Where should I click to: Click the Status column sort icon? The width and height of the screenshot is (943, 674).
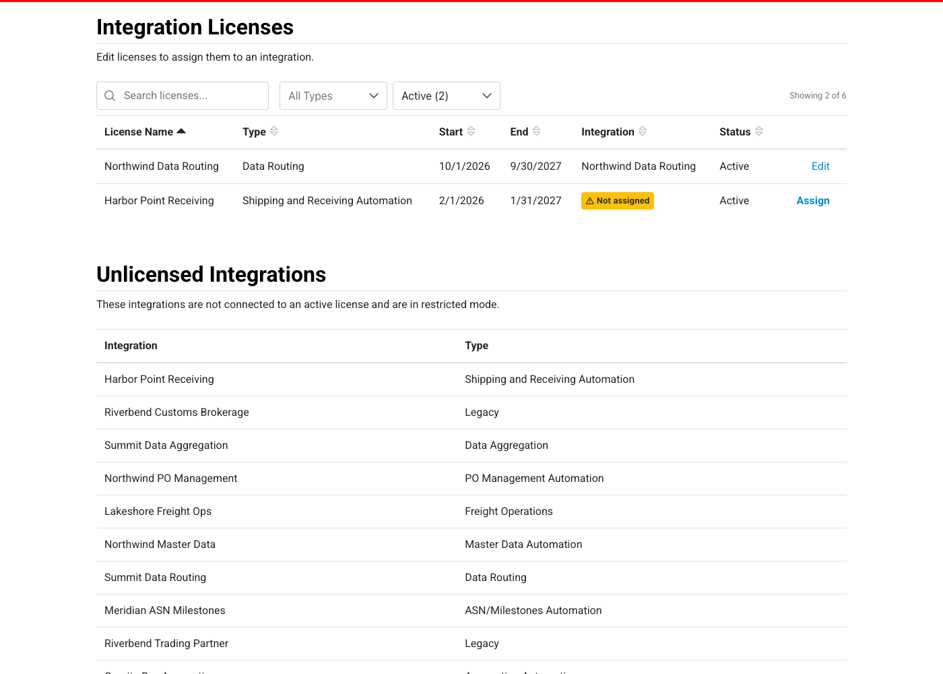tap(759, 131)
